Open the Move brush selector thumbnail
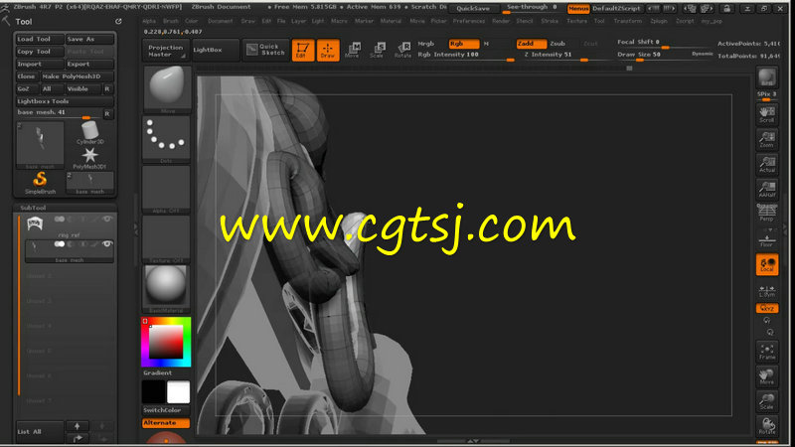Image resolution: width=795 pixels, height=447 pixels. [167, 89]
